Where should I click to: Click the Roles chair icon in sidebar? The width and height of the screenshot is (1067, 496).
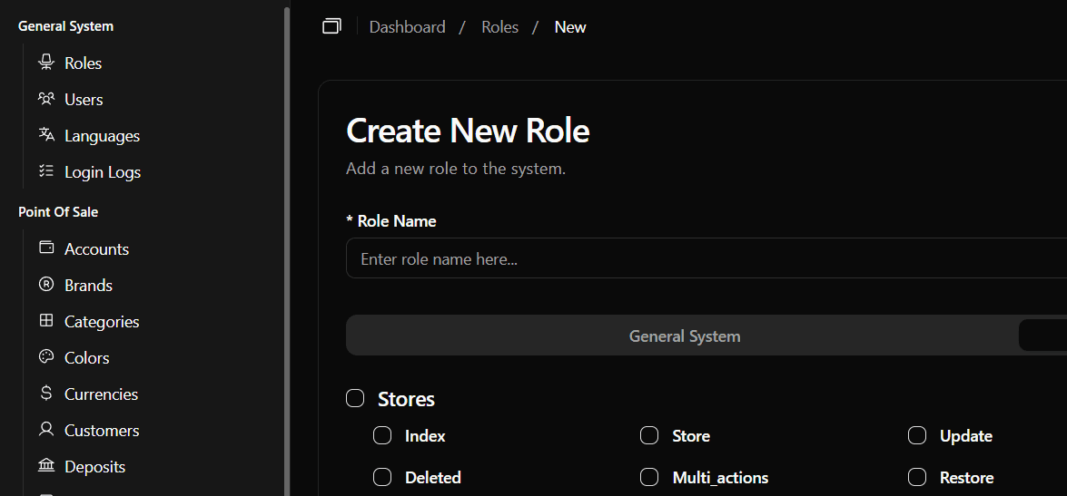pos(46,63)
